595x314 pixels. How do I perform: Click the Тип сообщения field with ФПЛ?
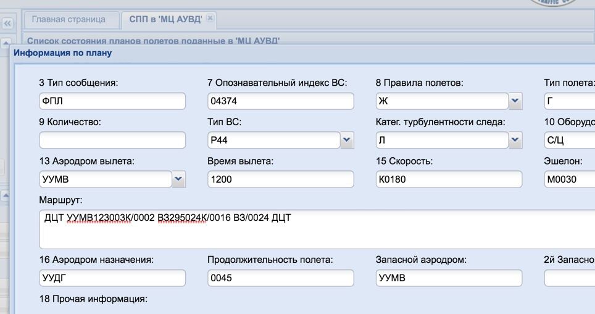tap(112, 101)
